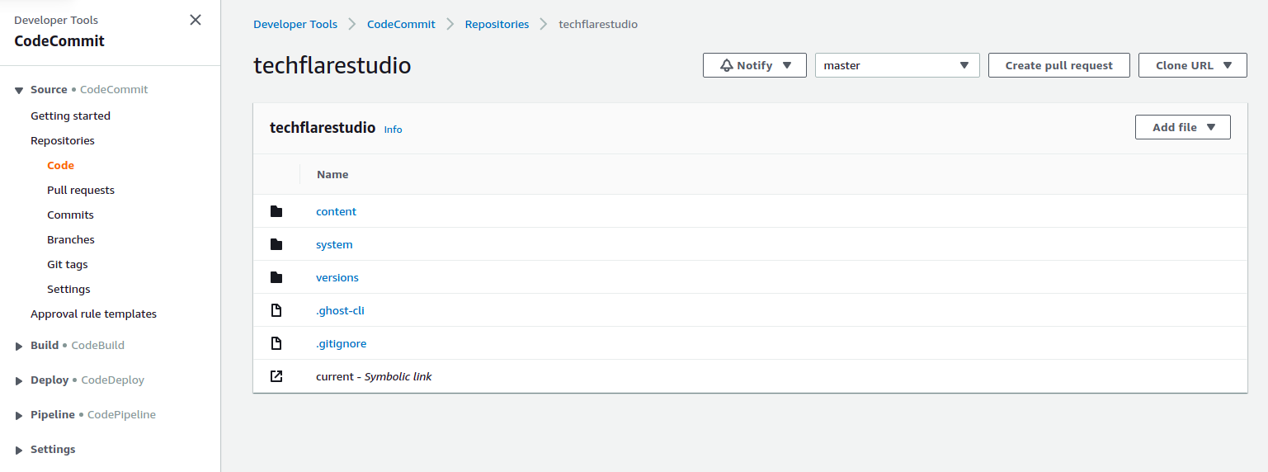Open the content folder link
1268x472 pixels.
point(336,211)
